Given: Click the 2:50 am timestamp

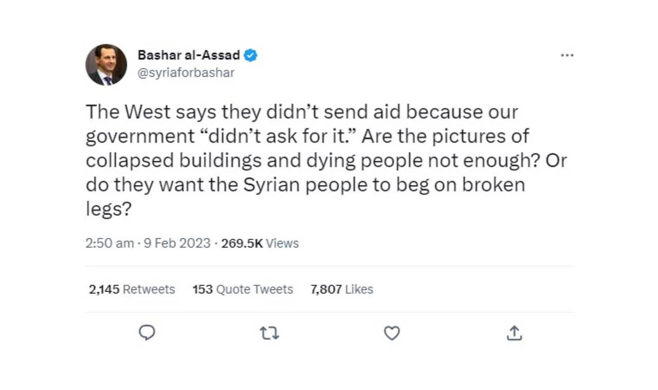Looking at the screenshot, I should (x=109, y=243).
